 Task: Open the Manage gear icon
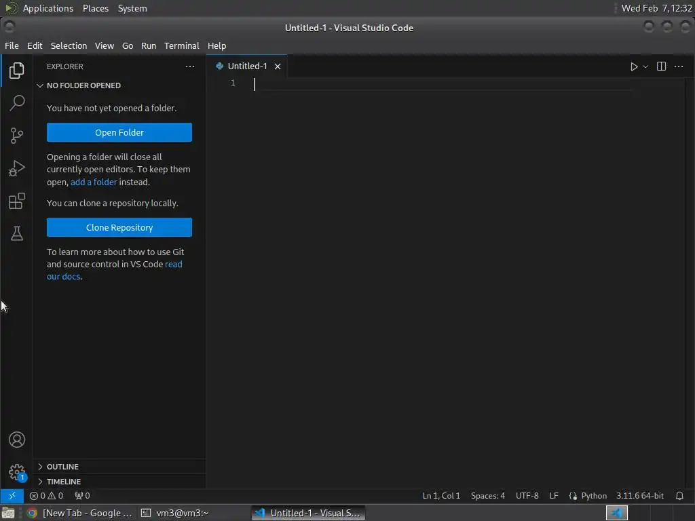coord(16,472)
